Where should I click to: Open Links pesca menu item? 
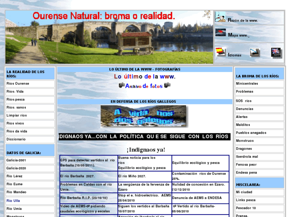[259, 200]
